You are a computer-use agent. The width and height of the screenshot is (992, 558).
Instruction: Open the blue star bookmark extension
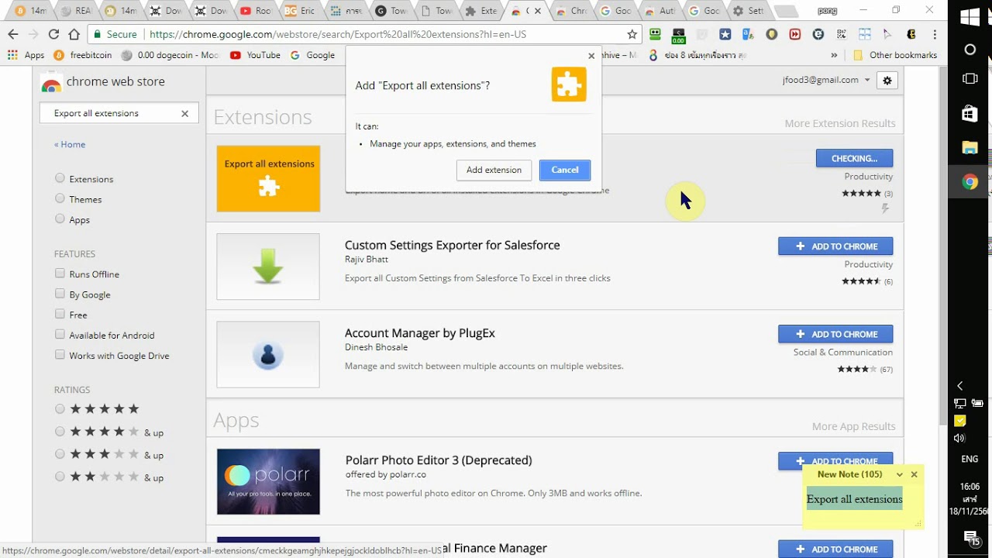725,34
